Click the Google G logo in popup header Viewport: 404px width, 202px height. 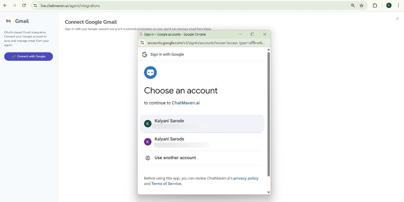point(144,54)
